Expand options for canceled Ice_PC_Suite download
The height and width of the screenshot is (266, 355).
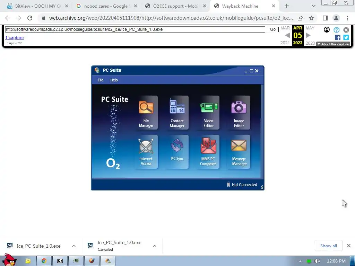(155, 246)
